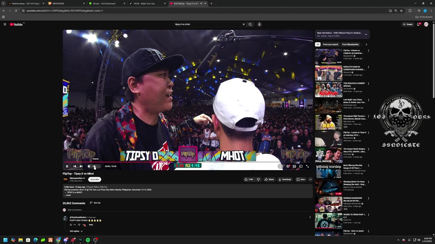435x244 pixels.
Task: Open the Windows Start menu
Action: coord(5,240)
